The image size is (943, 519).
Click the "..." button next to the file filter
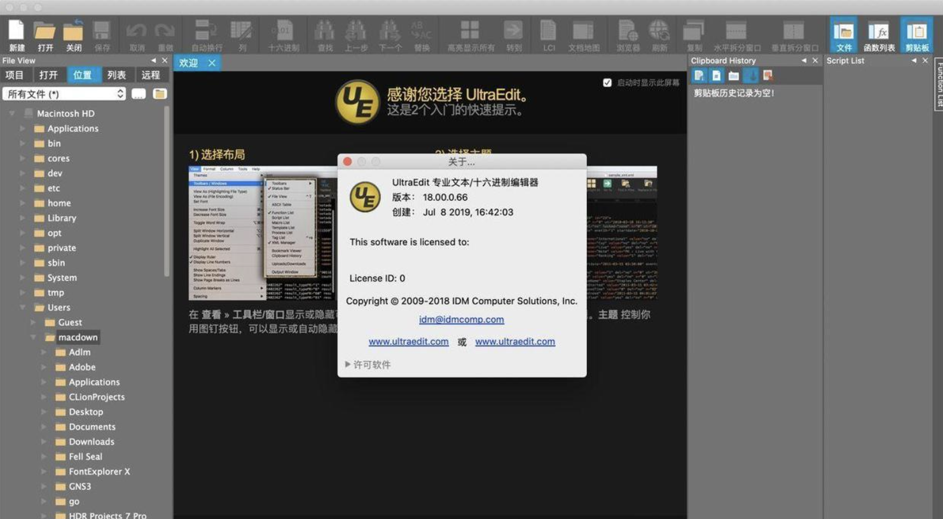[x=139, y=94]
